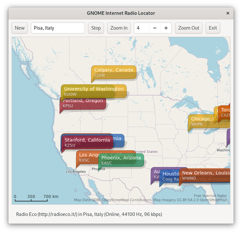This screenshot has width=242, height=233.
Task: Click the New button
Action: point(20,28)
